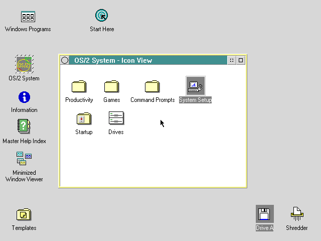Image resolution: width=321 pixels, height=241 pixels.
Task: Click the OS/2 System window hide button
Action: tap(232, 60)
